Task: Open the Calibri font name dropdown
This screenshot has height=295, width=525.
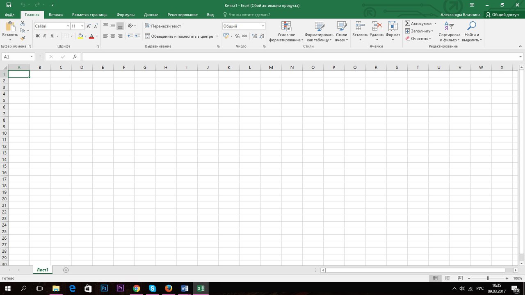Action: tap(68, 26)
